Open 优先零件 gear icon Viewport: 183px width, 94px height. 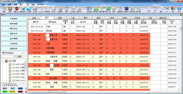click(60, 9)
